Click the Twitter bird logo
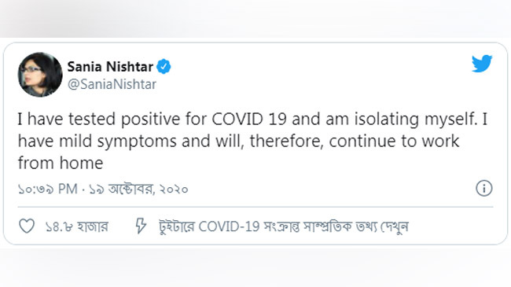The width and height of the screenshot is (511, 287). point(482,64)
